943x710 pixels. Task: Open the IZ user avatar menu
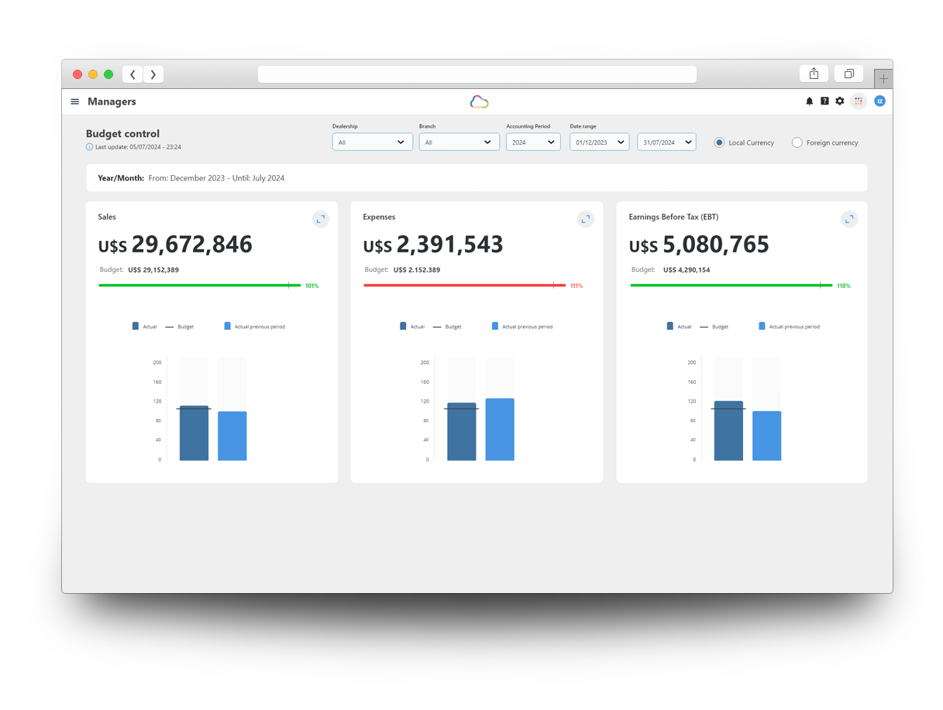tap(879, 101)
